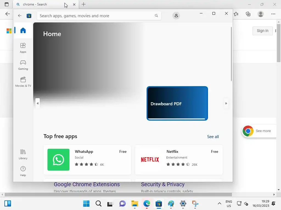
Task: Click Sign in on the web page
Action: coord(263,31)
